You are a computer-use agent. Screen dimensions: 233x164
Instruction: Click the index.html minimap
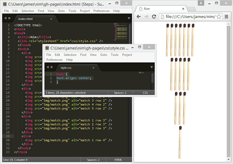point(121,32)
